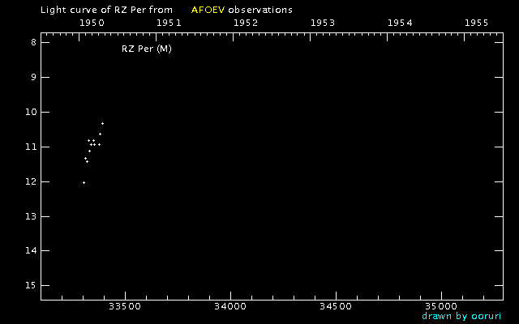Click the magnitude axis label 12
Viewport: 519px width, 324px height.
coord(31,181)
